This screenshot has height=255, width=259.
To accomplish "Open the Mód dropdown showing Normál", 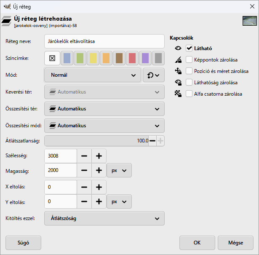I will click(x=93, y=75).
